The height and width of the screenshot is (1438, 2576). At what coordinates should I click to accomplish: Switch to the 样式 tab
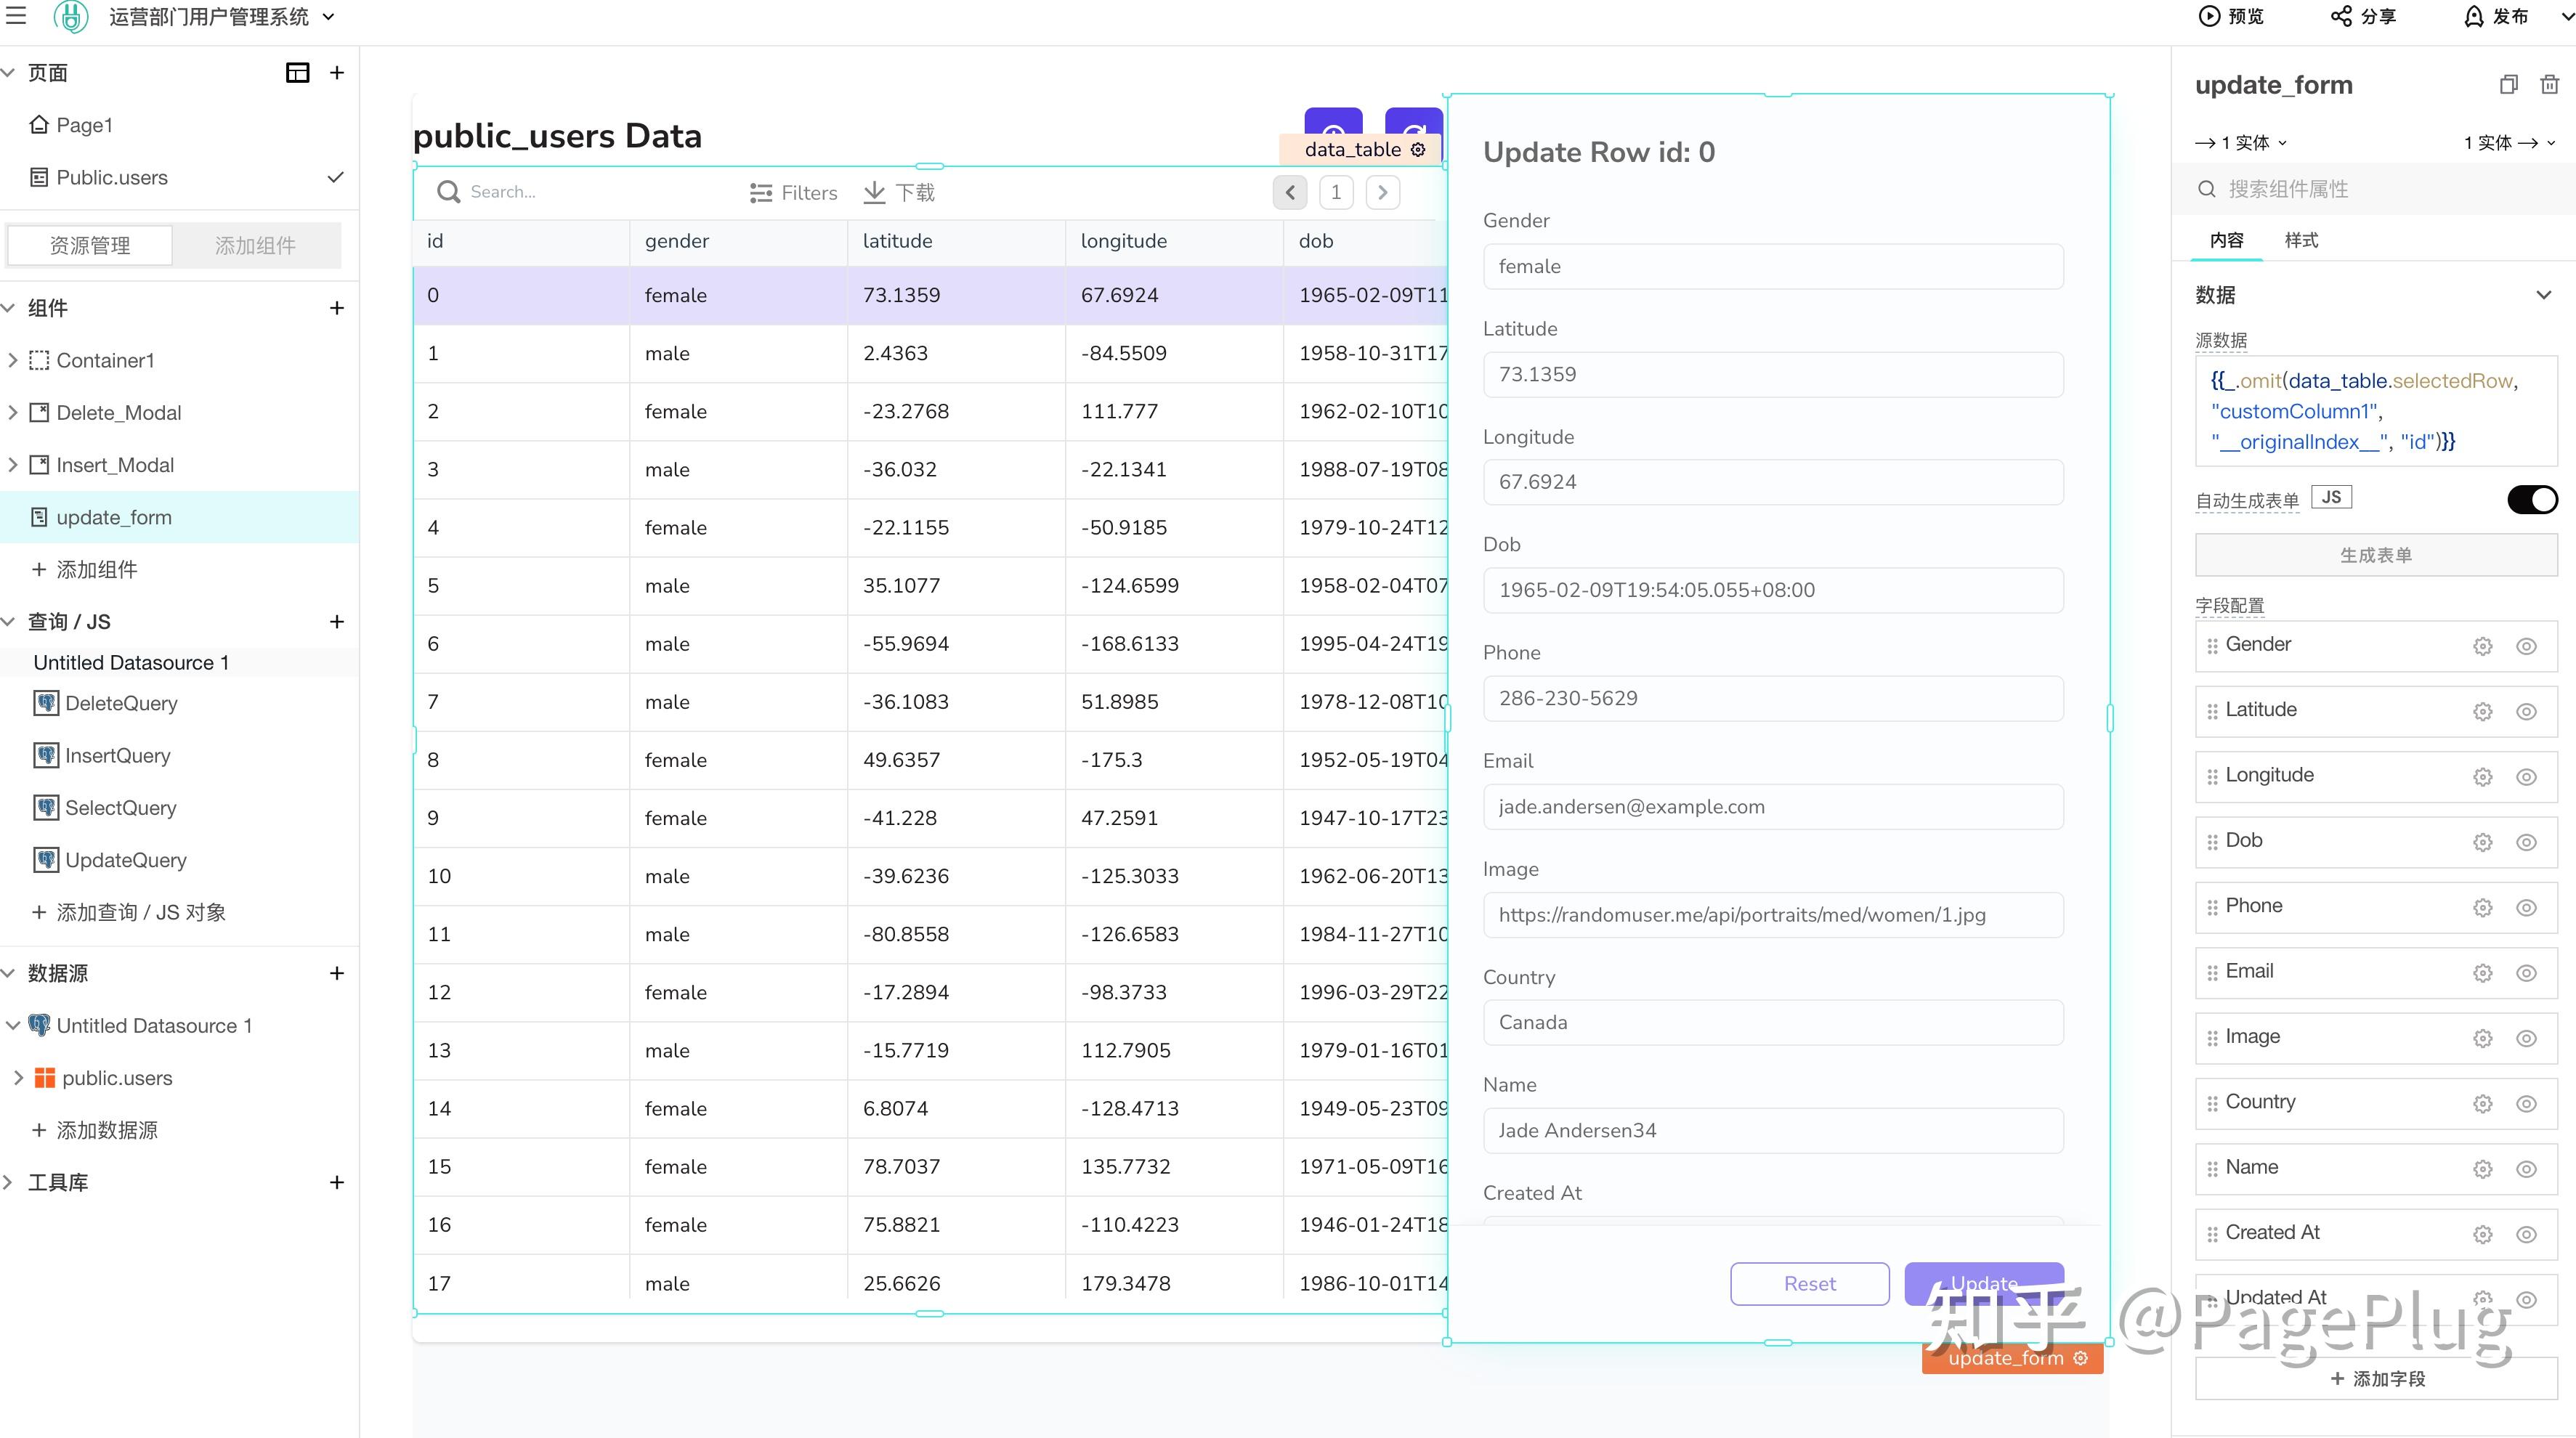coord(2301,240)
